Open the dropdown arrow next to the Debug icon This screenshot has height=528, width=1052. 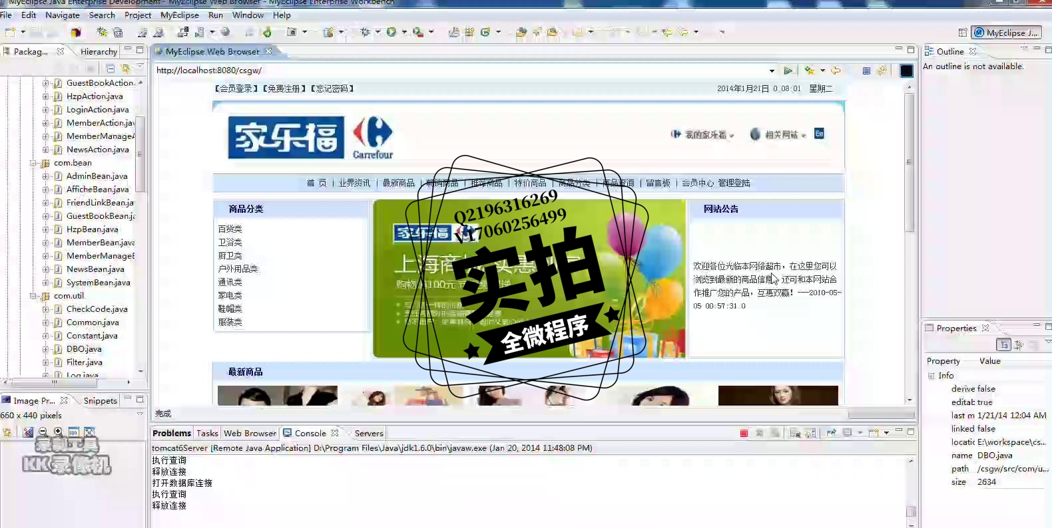[378, 32]
